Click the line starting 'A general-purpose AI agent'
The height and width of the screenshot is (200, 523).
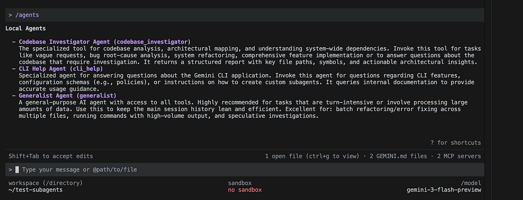tap(243, 102)
